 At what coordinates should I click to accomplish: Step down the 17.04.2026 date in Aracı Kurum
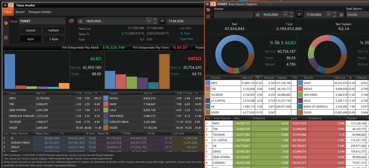click(335, 16)
